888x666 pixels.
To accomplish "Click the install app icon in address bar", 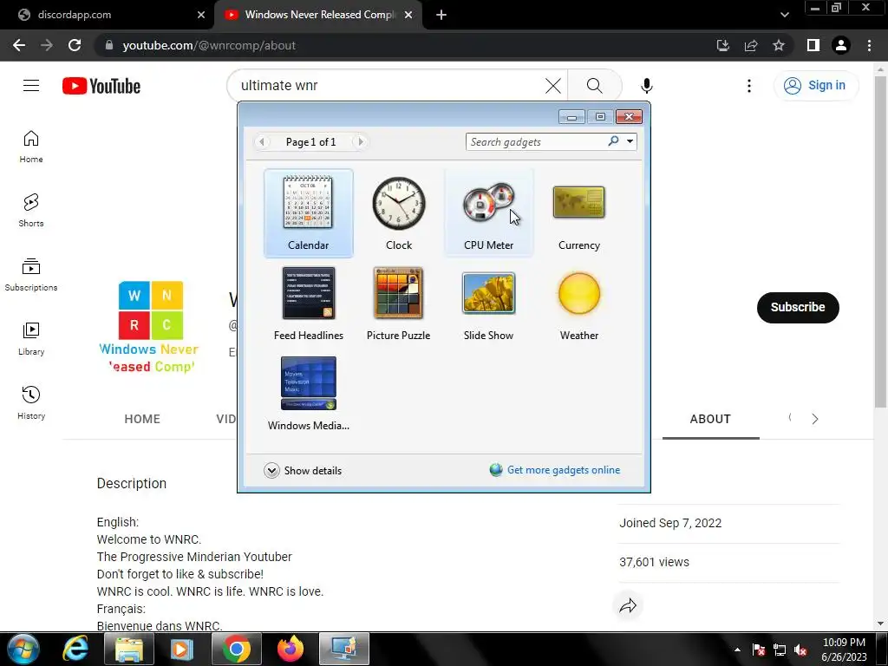I will [x=722, y=45].
